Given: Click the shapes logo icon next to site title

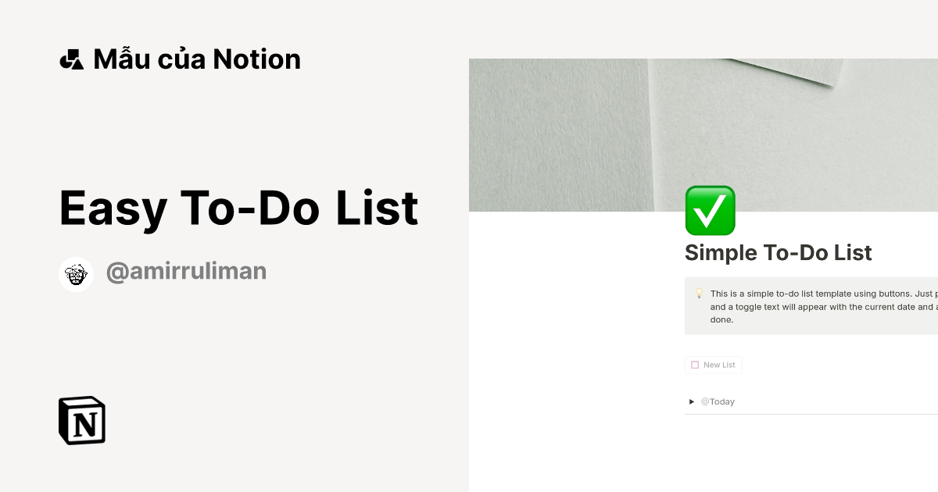Looking at the screenshot, I should [x=72, y=59].
